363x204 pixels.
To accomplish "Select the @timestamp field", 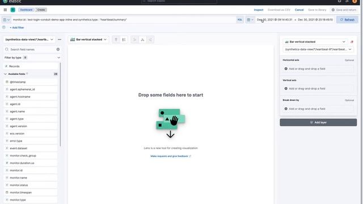I will coord(31,82).
